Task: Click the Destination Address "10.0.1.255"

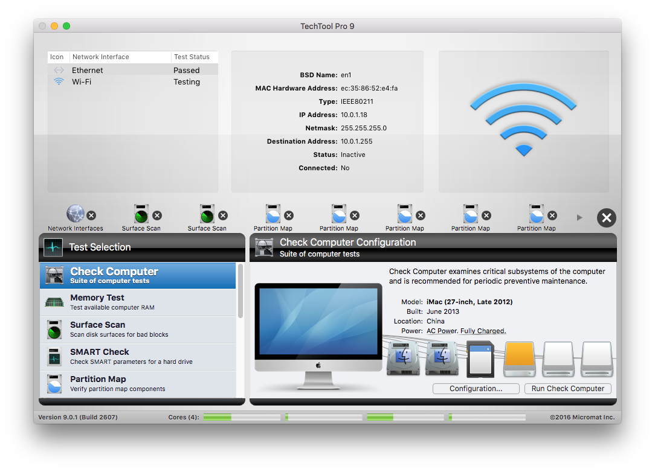Action: (357, 141)
